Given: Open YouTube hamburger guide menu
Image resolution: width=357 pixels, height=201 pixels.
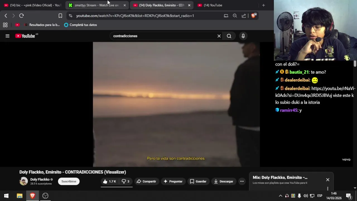Looking at the screenshot, I should (x=8, y=36).
